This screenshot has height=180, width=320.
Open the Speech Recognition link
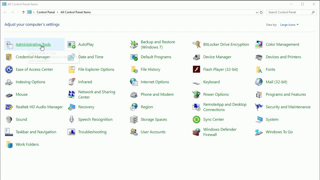coord(95,119)
